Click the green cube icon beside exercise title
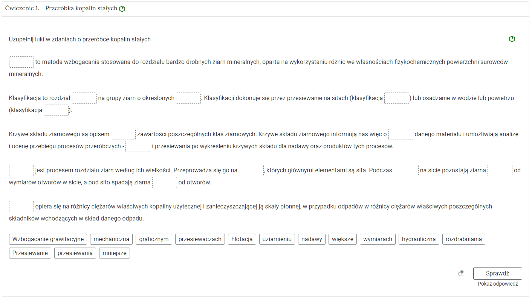This screenshot has width=532, height=298. coord(122,9)
